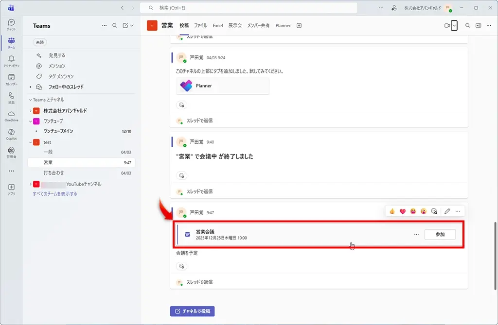Toggle the 未読 unread filter

tap(39, 42)
